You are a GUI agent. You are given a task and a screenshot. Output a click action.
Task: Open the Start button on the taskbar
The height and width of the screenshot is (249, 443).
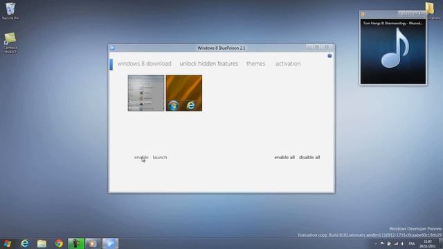[x=8, y=243]
